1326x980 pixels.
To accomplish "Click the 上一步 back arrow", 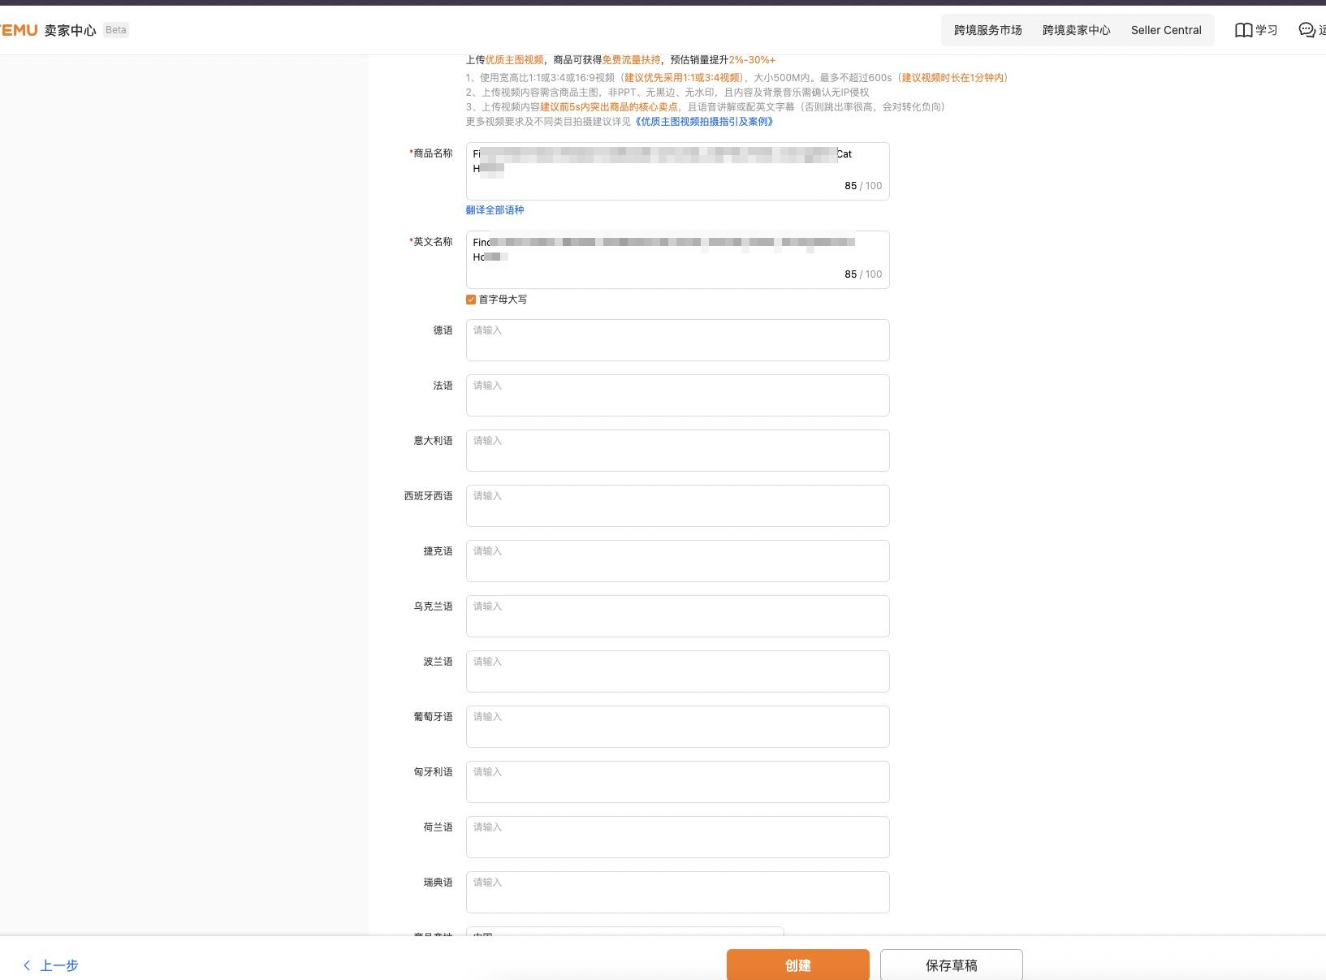I will pyautogui.click(x=27, y=965).
